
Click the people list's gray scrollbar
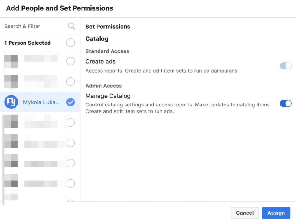point(3,159)
